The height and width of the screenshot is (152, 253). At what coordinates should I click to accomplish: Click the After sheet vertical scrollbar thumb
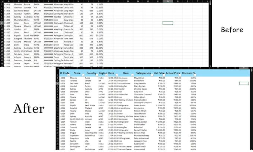[x=252, y=71]
